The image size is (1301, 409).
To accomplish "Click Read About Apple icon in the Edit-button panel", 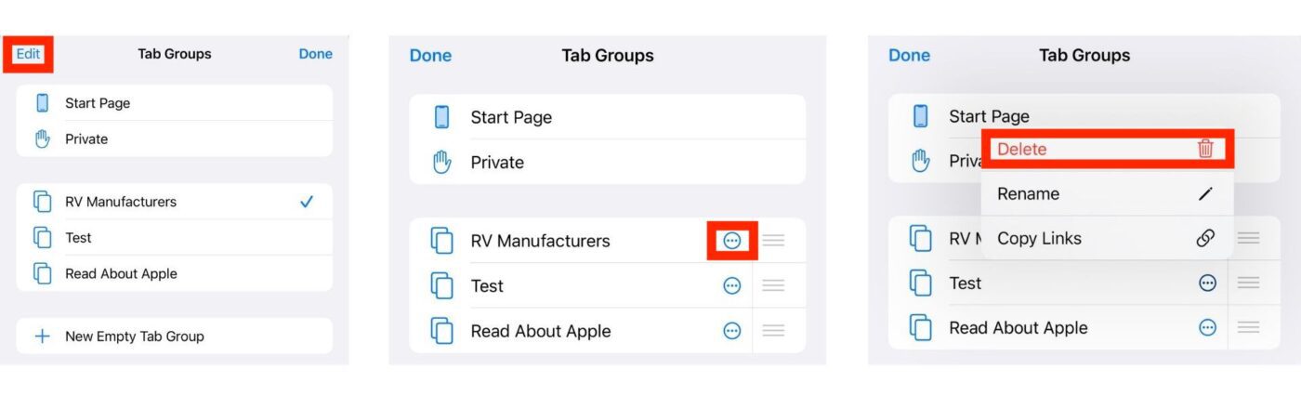I will coord(42,274).
